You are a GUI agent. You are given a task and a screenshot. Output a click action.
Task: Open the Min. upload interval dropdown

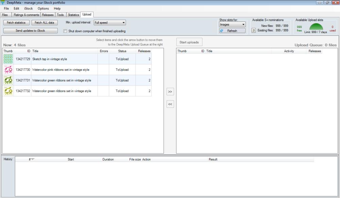110,22
